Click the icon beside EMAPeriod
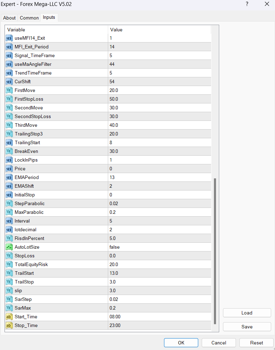This screenshot has height=350, width=275. pyautogui.click(x=9, y=178)
